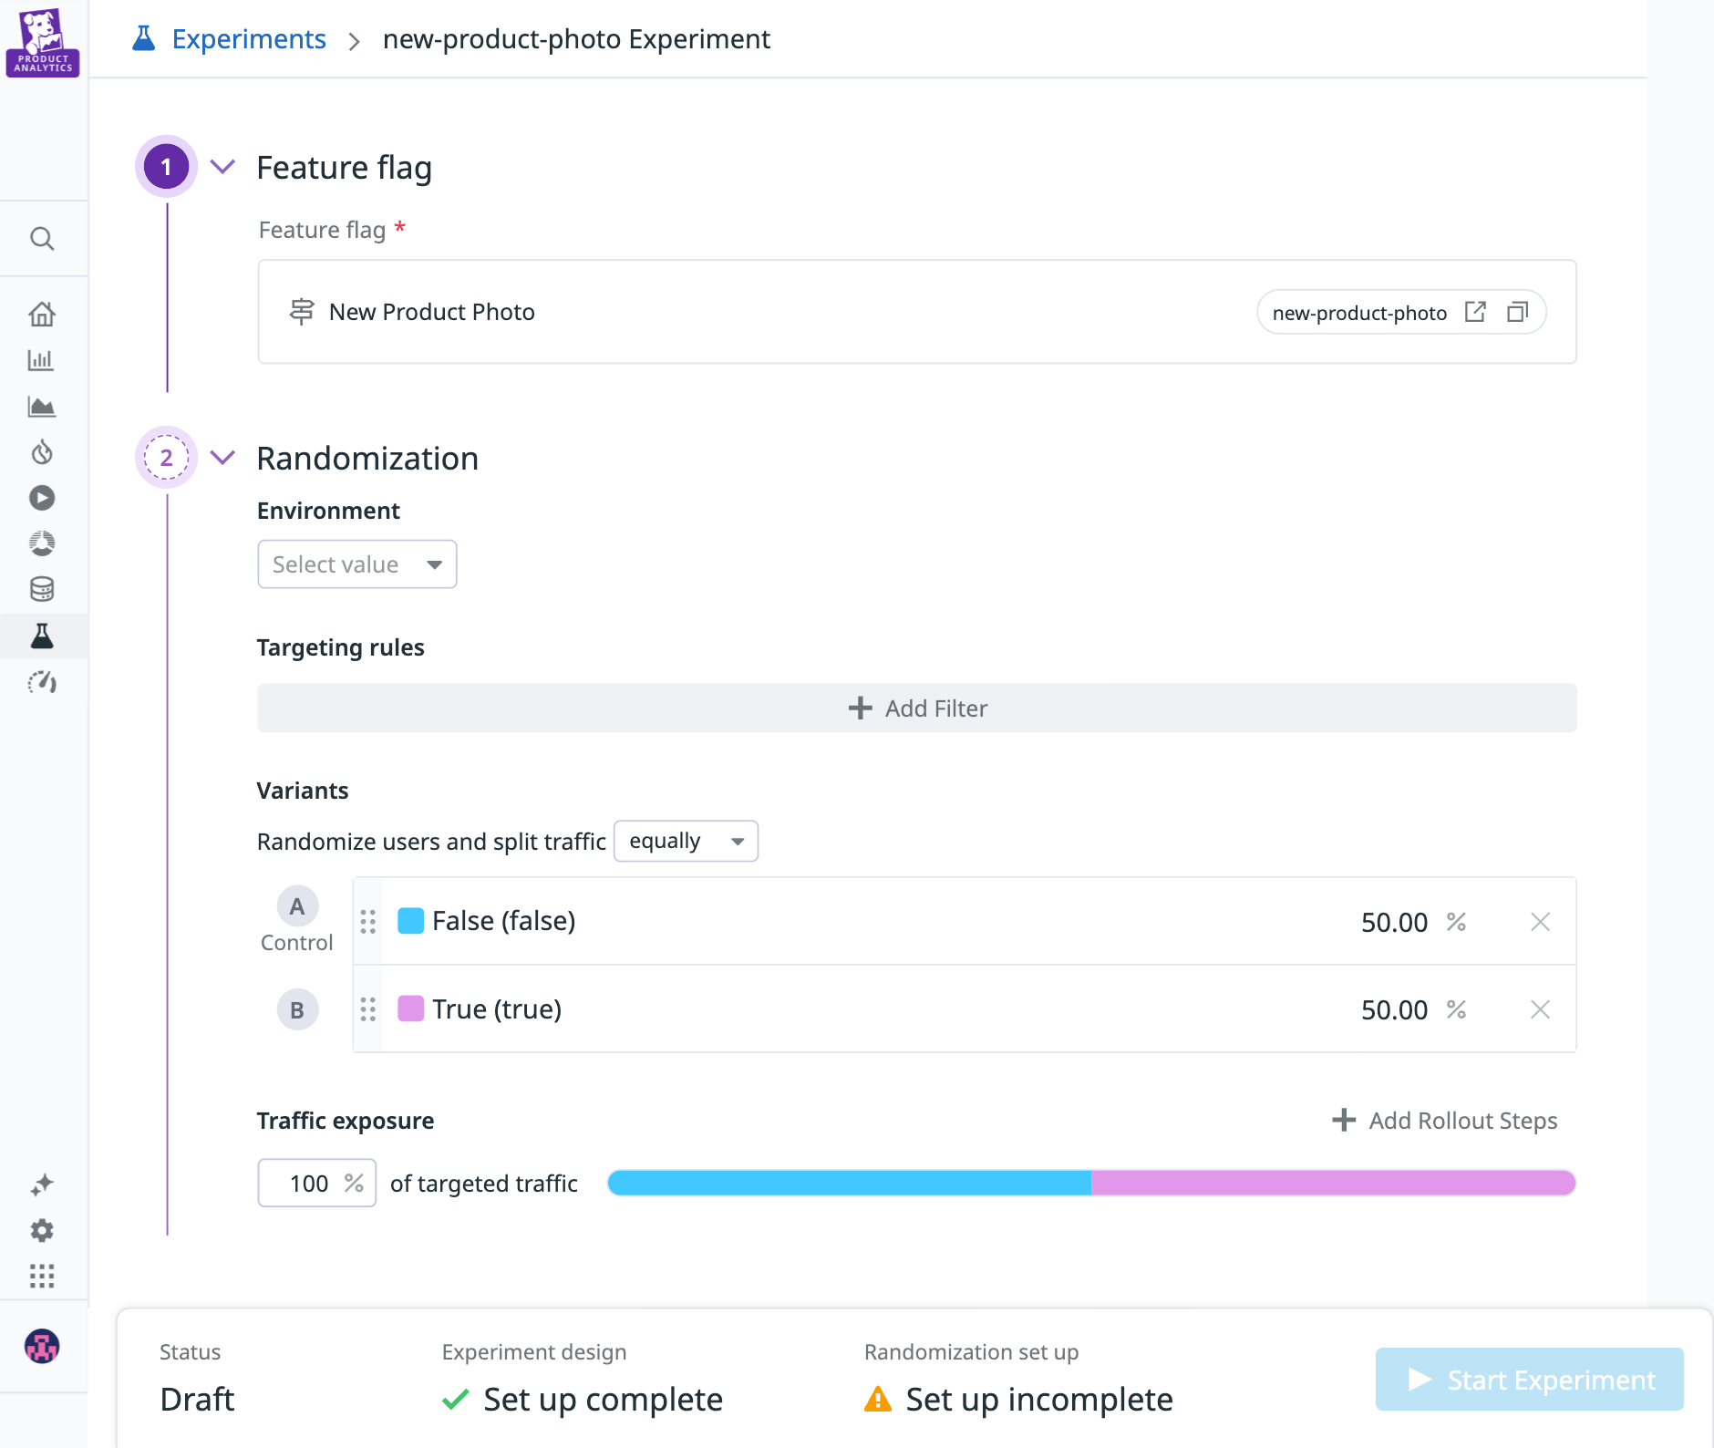Open the feature flags gauge icon
Viewport: 1714px width, 1448px height.
tap(42, 683)
